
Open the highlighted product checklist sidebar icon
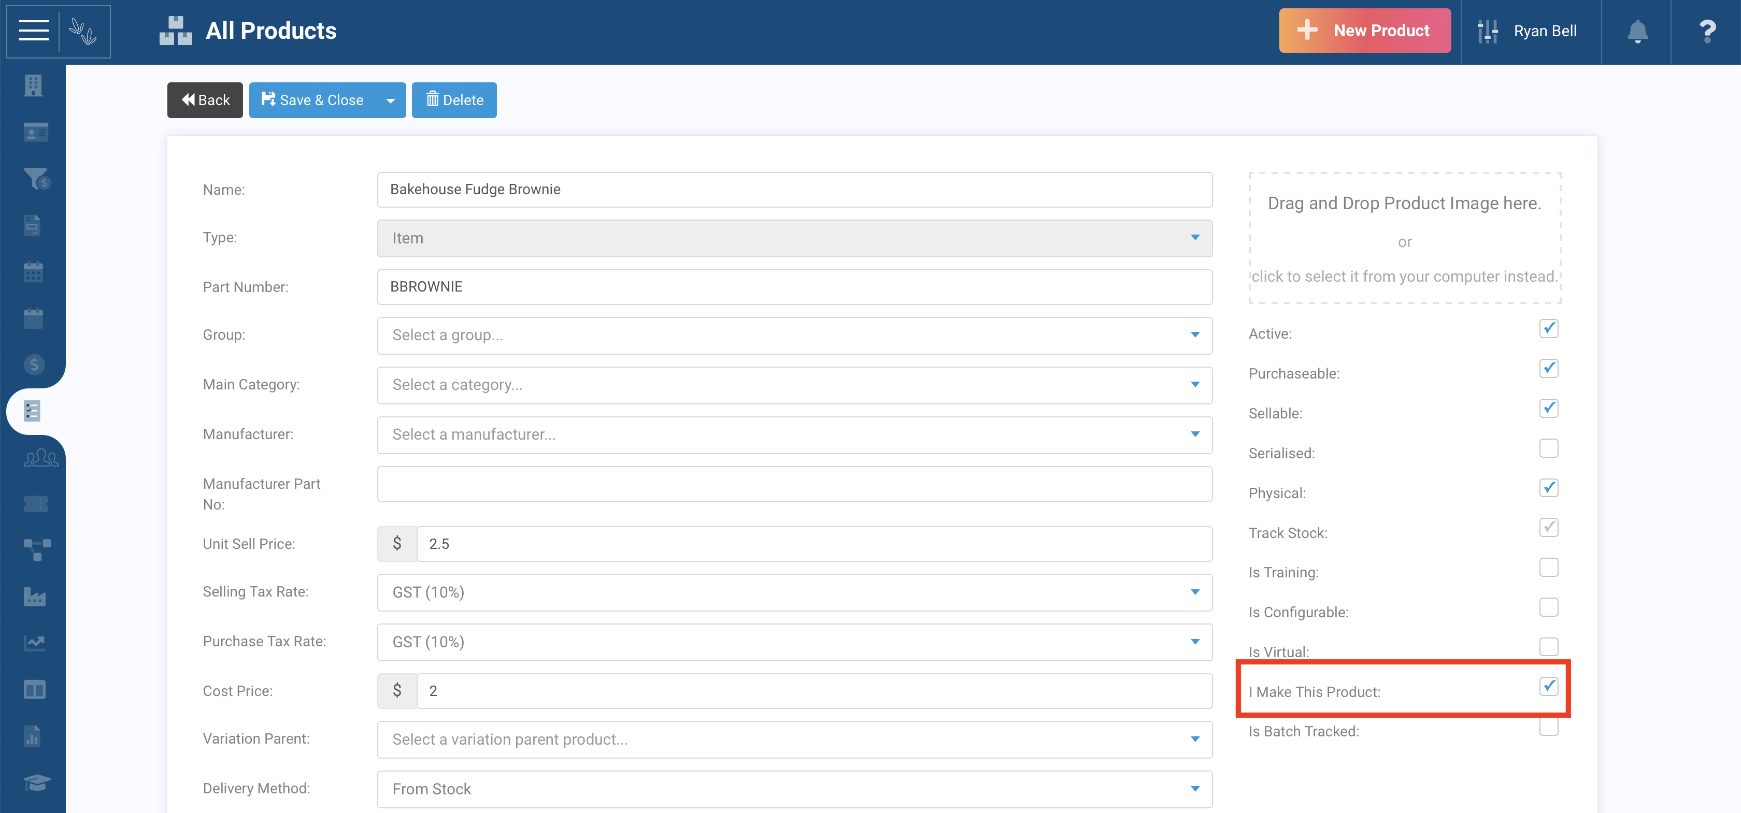pyautogui.click(x=33, y=411)
